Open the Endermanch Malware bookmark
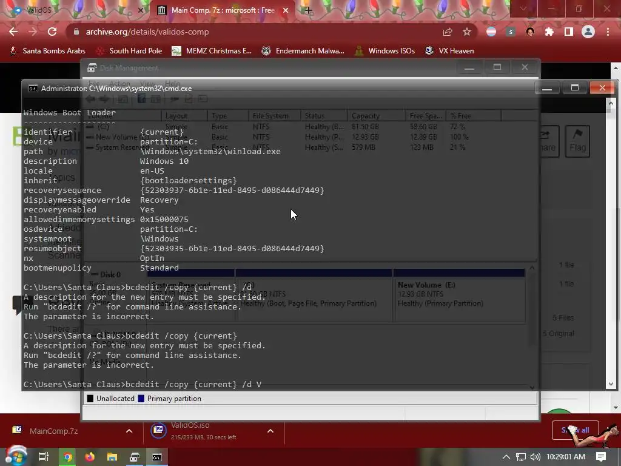 (x=303, y=51)
